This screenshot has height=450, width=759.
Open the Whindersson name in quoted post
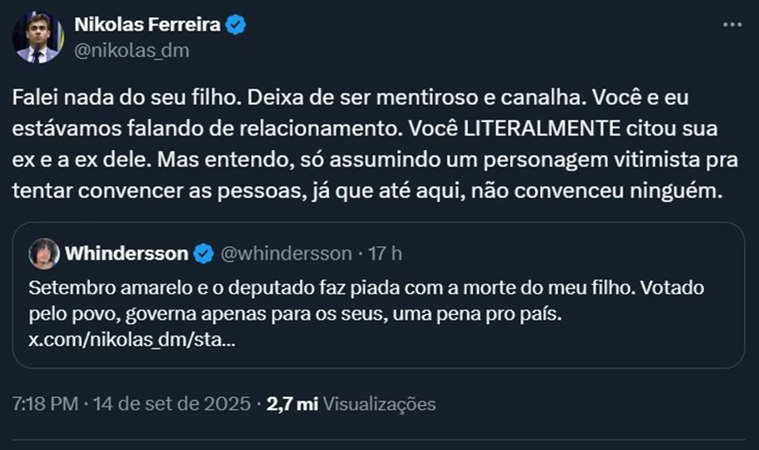(x=126, y=254)
